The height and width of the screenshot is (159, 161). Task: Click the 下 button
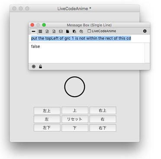click(x=75, y=128)
